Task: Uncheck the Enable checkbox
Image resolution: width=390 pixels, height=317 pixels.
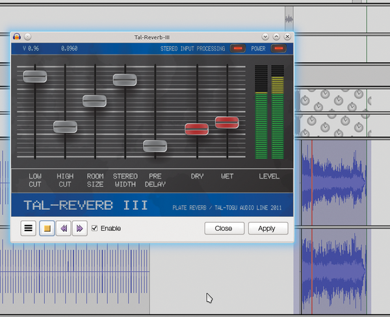Action: [x=94, y=228]
